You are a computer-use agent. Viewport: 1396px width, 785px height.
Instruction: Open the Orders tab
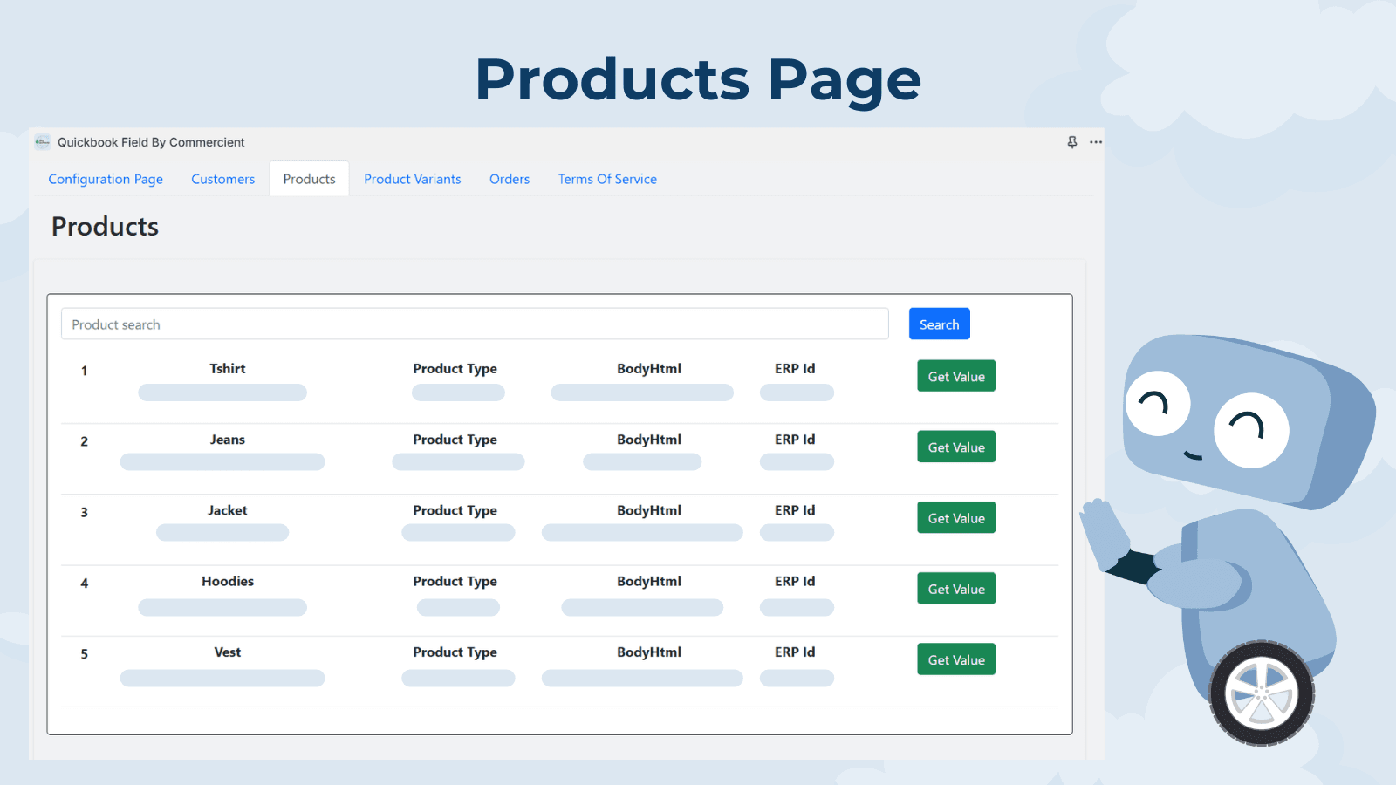pos(510,179)
